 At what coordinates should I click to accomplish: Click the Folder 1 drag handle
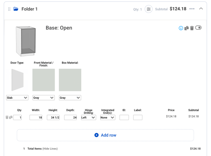pyautogui.click(x=9, y=9)
